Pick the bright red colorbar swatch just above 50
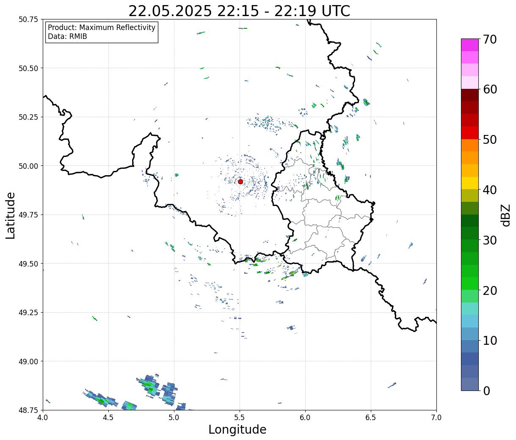516x440 pixels. 470,133
